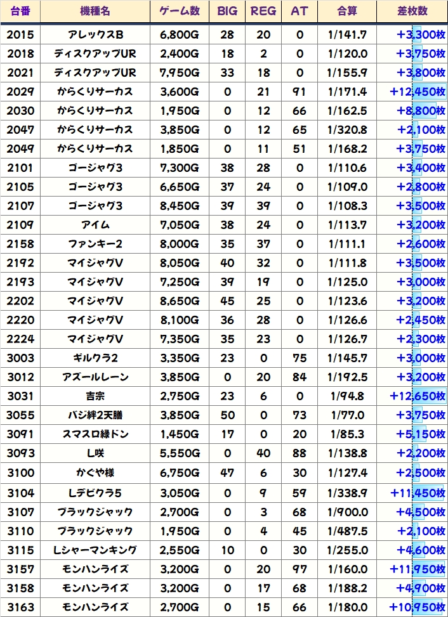Image resolution: width=448 pixels, height=617 pixels.
Task: Select the +10,950枚 difference value
Action: click(418, 607)
